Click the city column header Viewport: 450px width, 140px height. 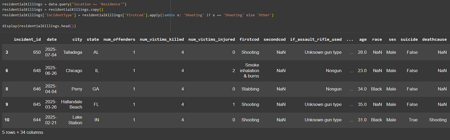coord(77,39)
